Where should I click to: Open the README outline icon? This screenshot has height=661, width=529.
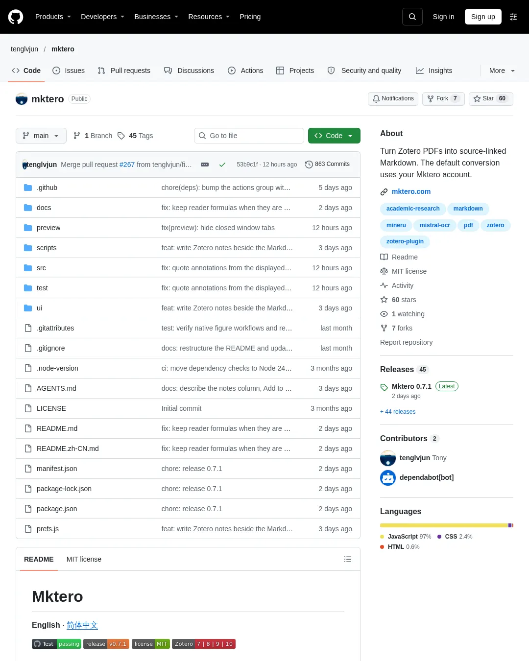click(x=348, y=559)
